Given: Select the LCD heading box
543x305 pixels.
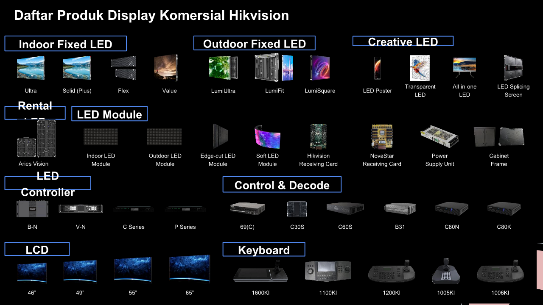Looking at the screenshot, I should click(x=37, y=249).
